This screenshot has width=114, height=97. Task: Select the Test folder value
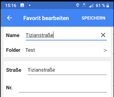pos(30,50)
